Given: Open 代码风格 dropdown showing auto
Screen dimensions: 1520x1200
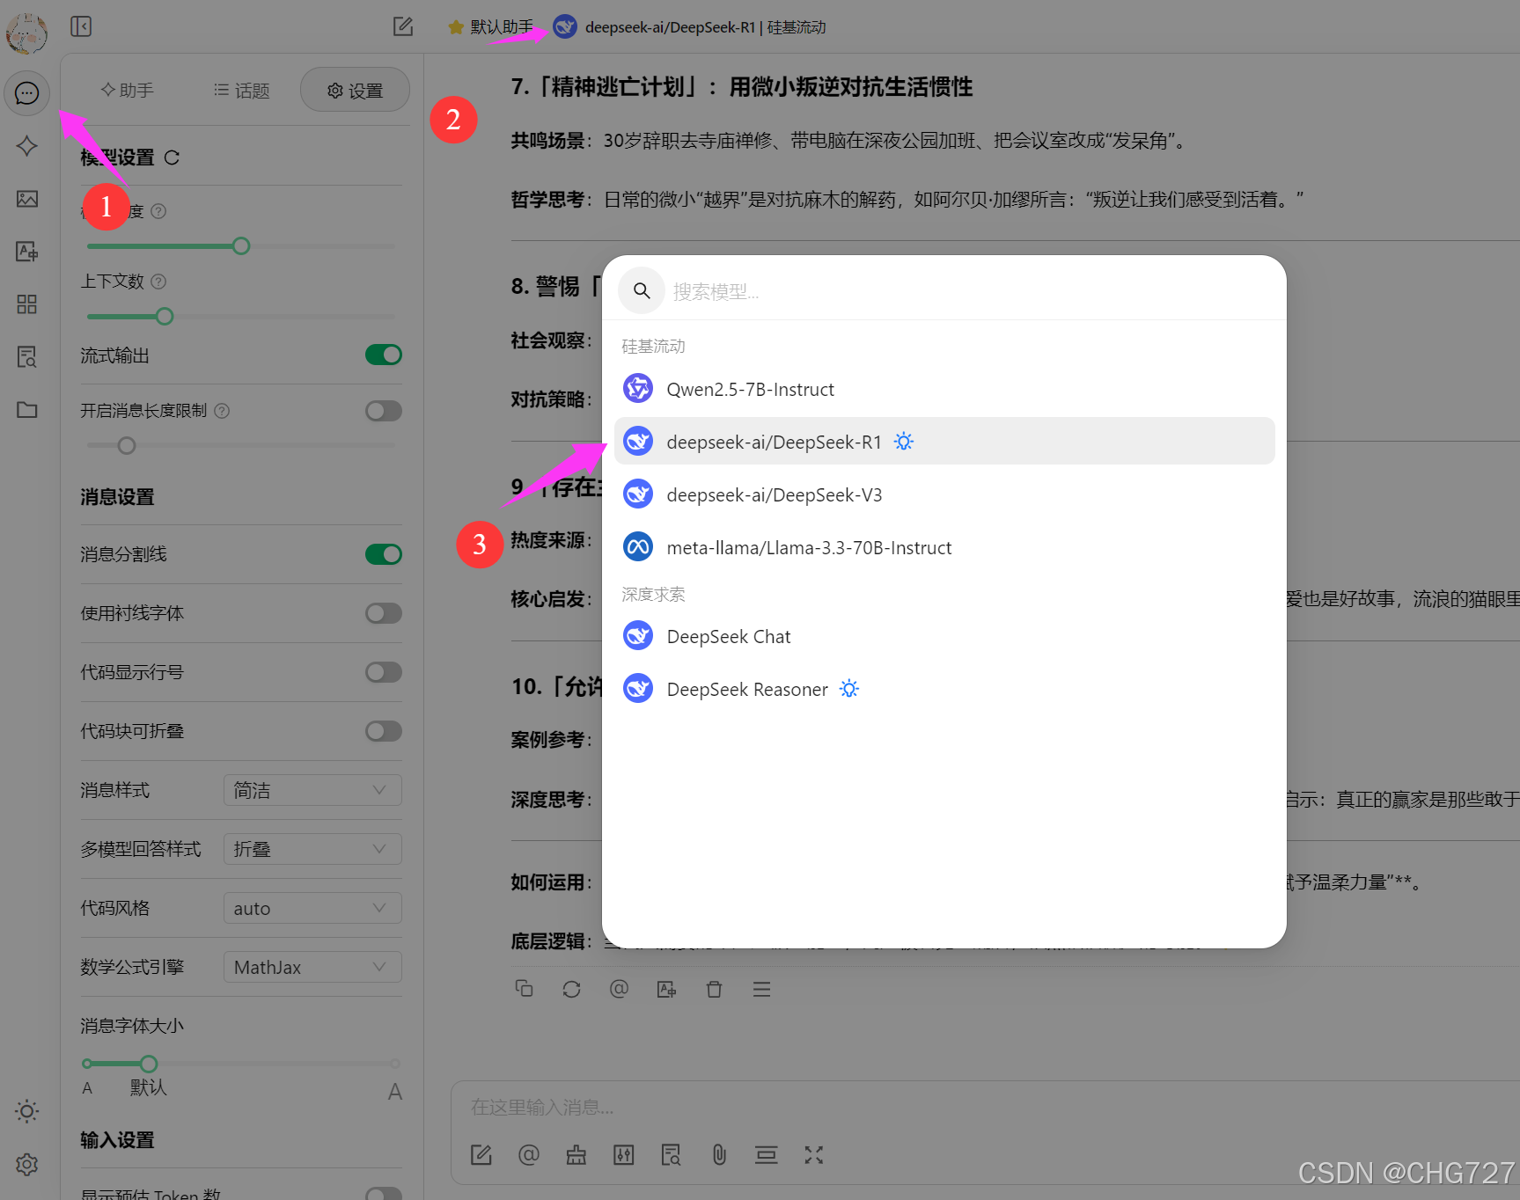Looking at the screenshot, I should click(x=312, y=908).
